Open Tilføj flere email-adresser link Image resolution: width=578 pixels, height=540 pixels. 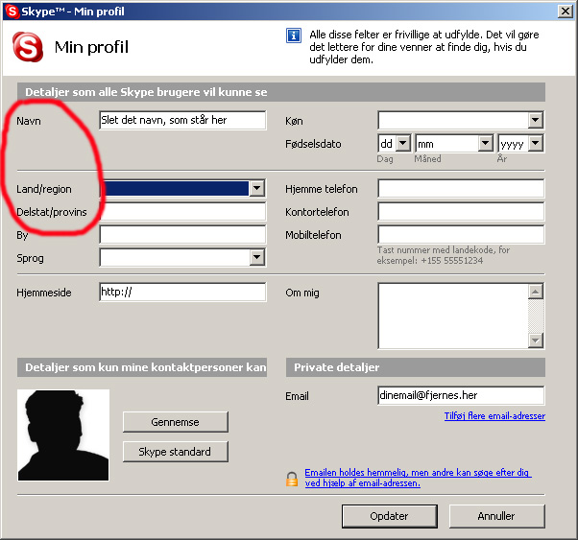coord(494,416)
